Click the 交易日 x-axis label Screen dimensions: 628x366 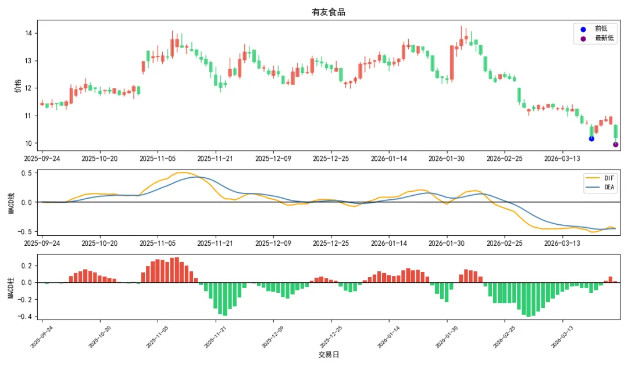[x=329, y=354]
